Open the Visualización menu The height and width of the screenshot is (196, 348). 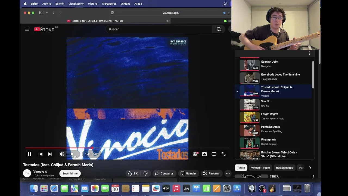pos(76,4)
